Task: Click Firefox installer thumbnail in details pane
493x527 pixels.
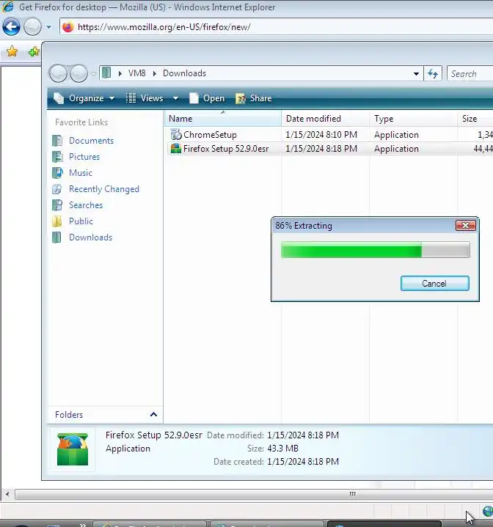Action: (73, 449)
